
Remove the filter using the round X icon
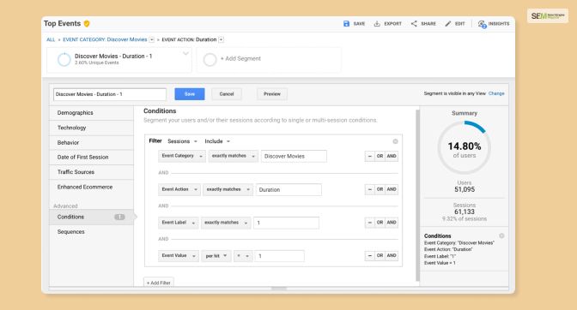coord(395,141)
